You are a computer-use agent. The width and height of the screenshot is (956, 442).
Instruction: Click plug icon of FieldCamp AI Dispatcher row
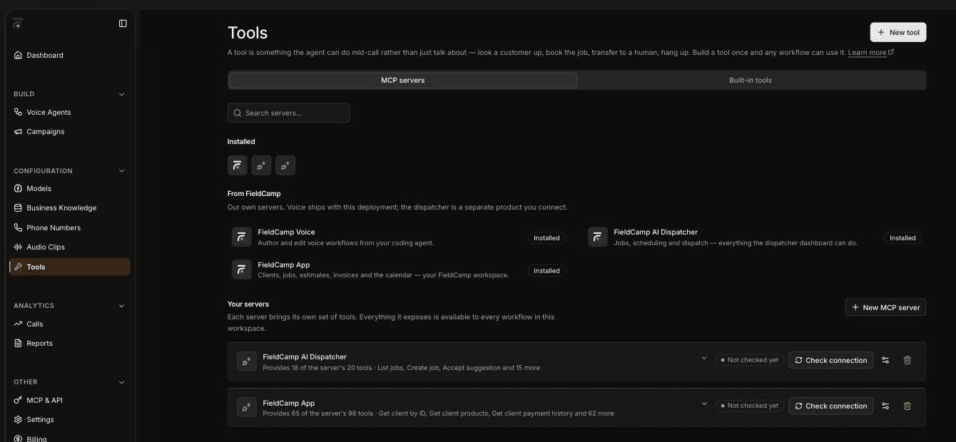coord(247,361)
